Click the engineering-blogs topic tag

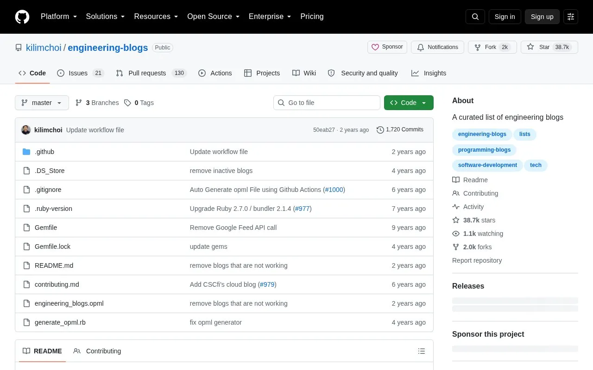pos(482,134)
